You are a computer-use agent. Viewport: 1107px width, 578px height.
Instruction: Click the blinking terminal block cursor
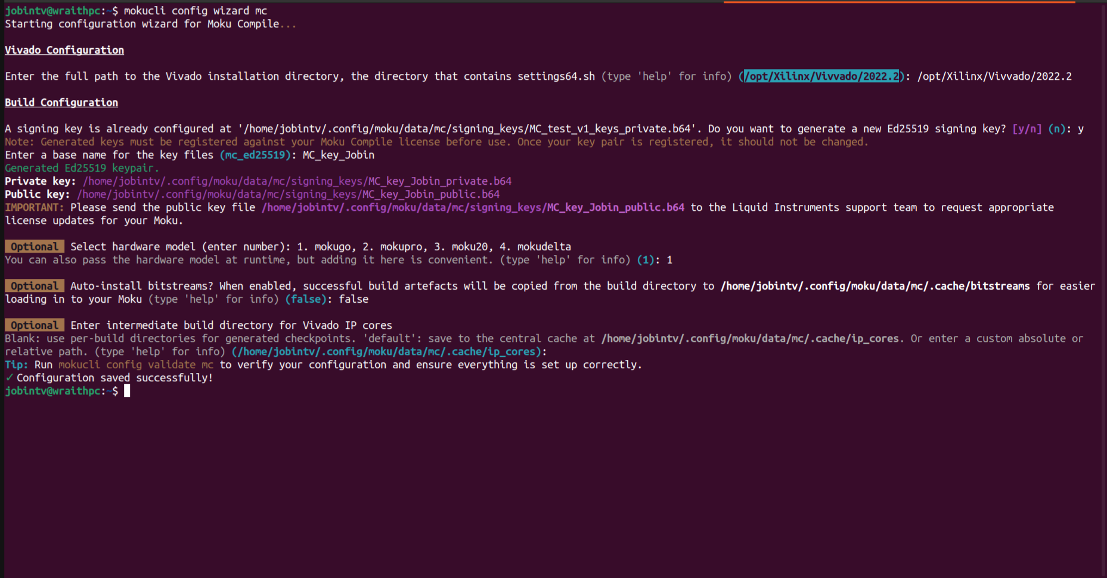point(126,390)
